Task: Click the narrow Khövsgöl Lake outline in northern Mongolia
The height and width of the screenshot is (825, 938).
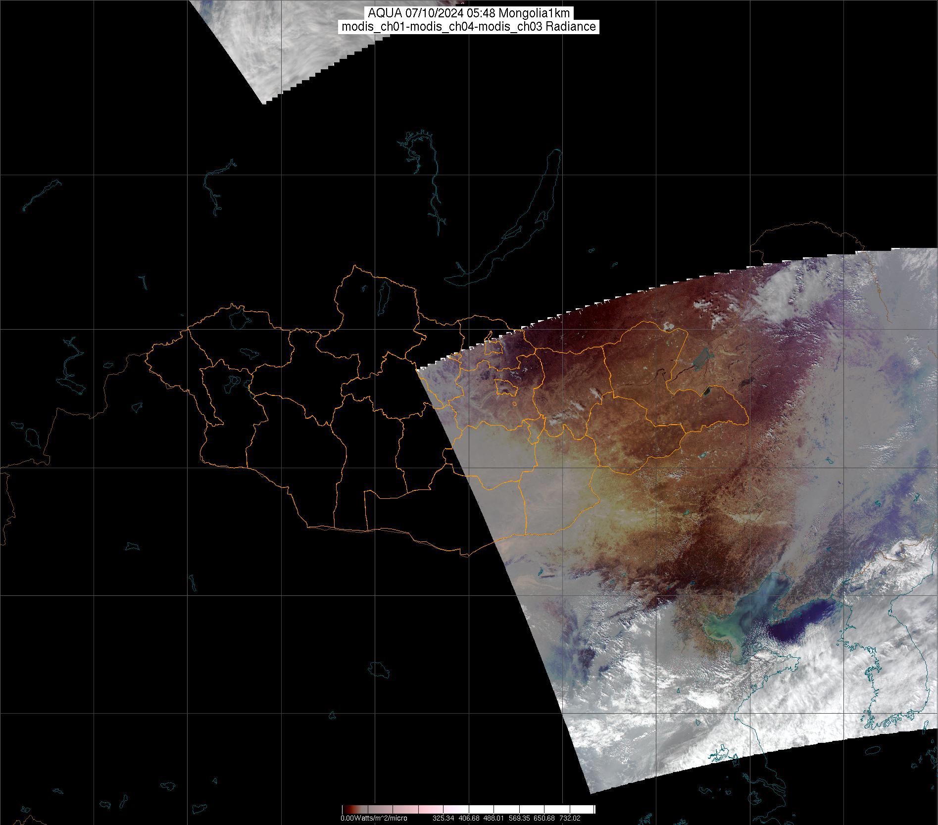Action: click(x=383, y=295)
